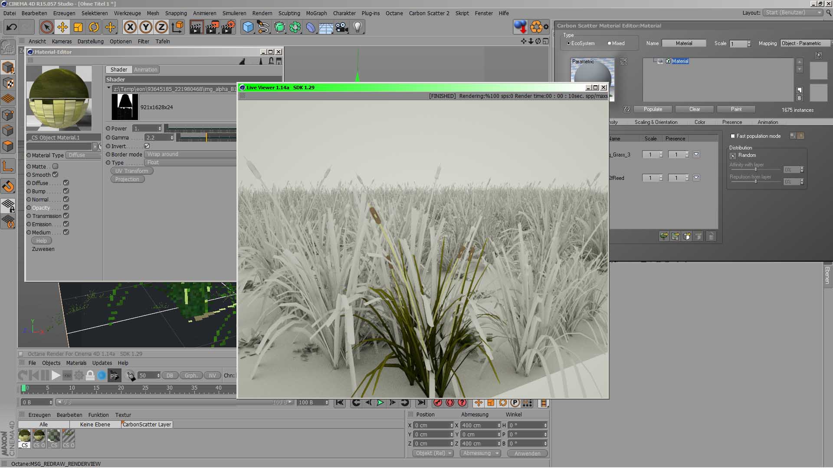Image resolution: width=833 pixels, height=468 pixels.
Task: Switch to the Scaling & Orientation tab
Action: (656, 122)
